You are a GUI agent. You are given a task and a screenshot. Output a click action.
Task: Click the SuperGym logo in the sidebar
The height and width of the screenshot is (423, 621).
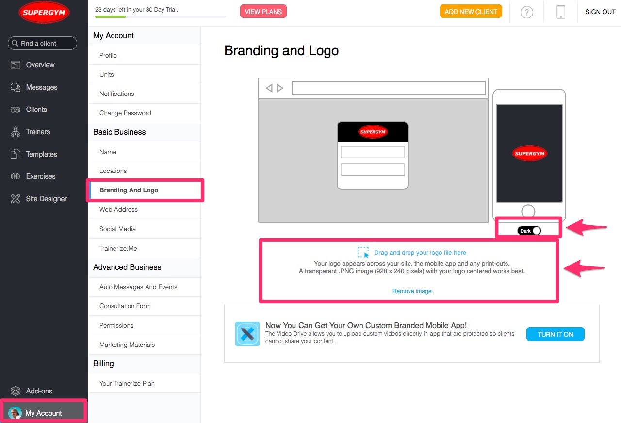(x=44, y=13)
